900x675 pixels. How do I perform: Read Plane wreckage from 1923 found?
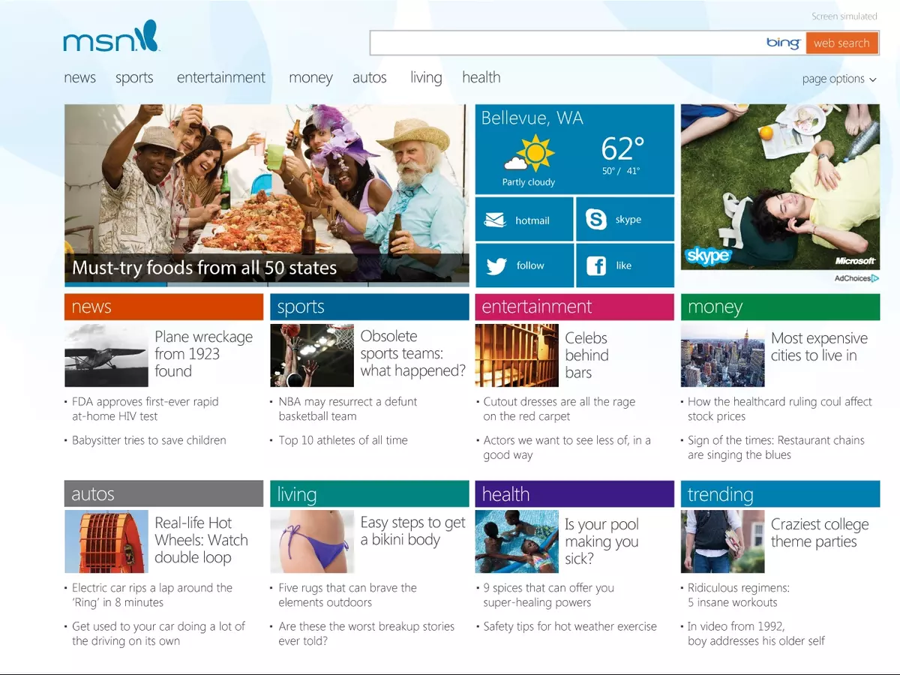point(203,354)
